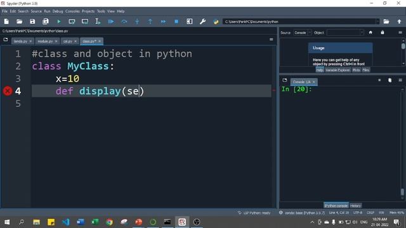Stop debugging with the blue square

[x=176, y=22]
